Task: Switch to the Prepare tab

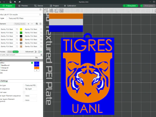Action: [7, 6]
